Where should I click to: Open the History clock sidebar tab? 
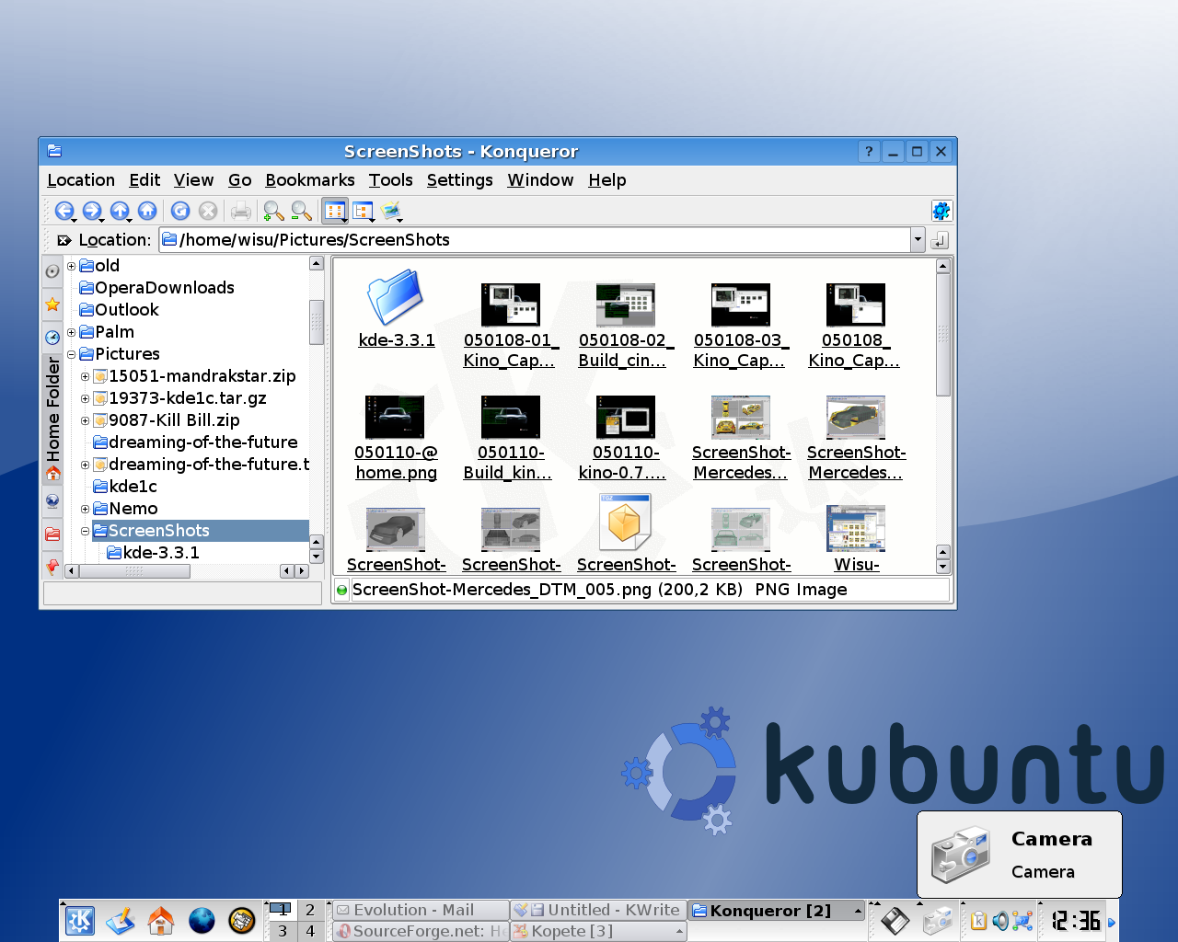click(x=52, y=338)
